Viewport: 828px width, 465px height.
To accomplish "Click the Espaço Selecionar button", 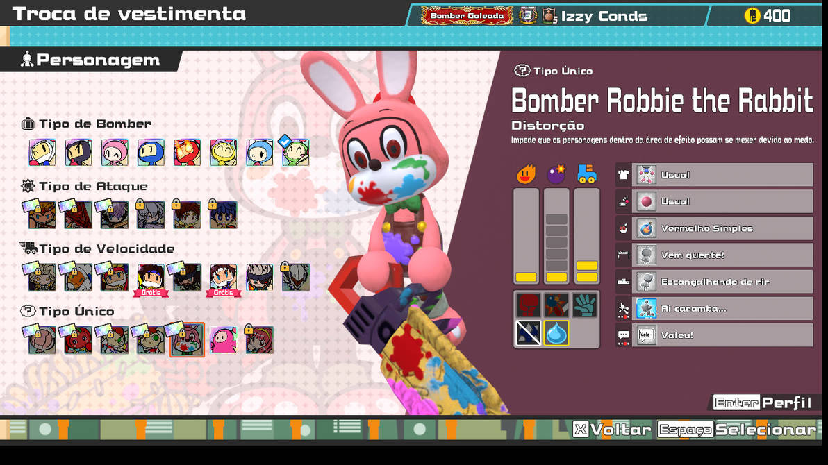I will [737, 430].
